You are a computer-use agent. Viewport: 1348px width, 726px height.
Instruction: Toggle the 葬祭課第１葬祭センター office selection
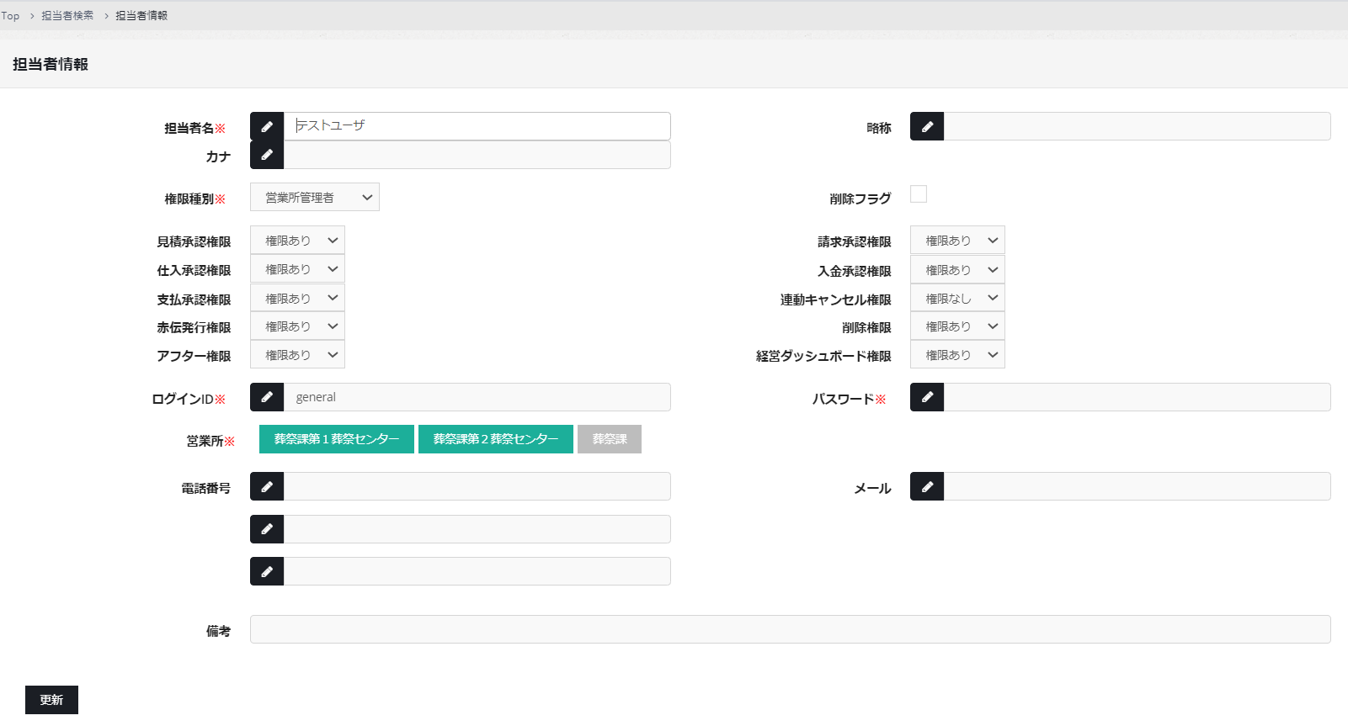pos(337,439)
